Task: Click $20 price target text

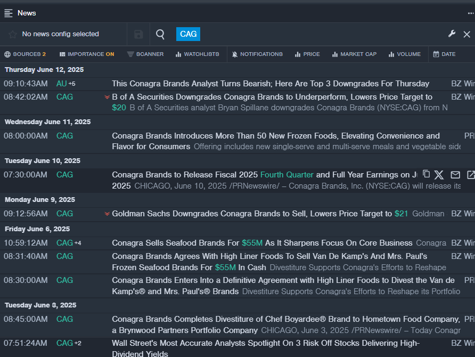Action: pos(119,108)
